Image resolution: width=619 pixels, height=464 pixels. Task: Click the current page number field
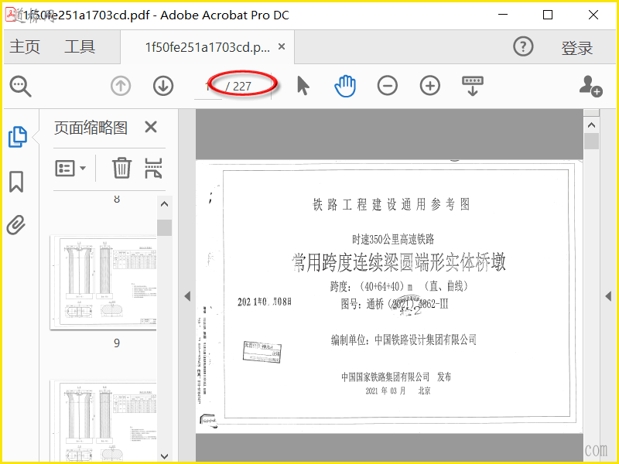[208, 86]
